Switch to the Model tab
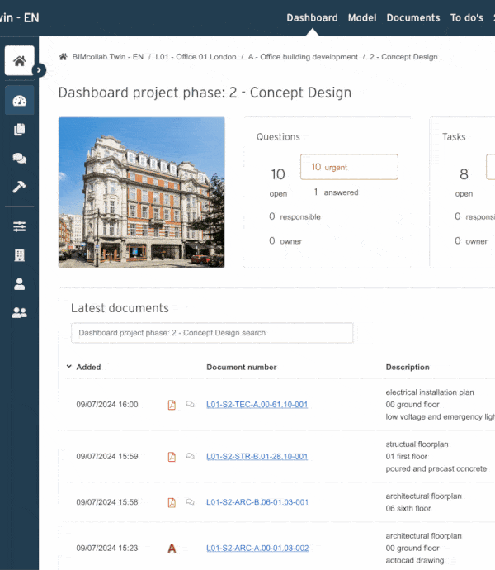Image resolution: width=495 pixels, height=570 pixels. (362, 18)
